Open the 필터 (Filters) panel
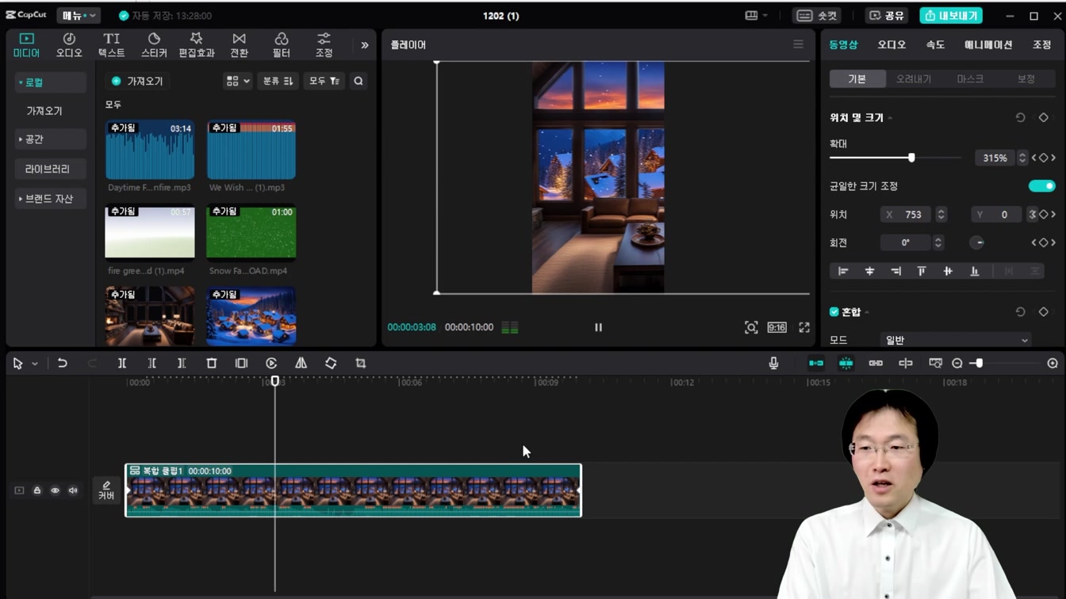 point(281,45)
